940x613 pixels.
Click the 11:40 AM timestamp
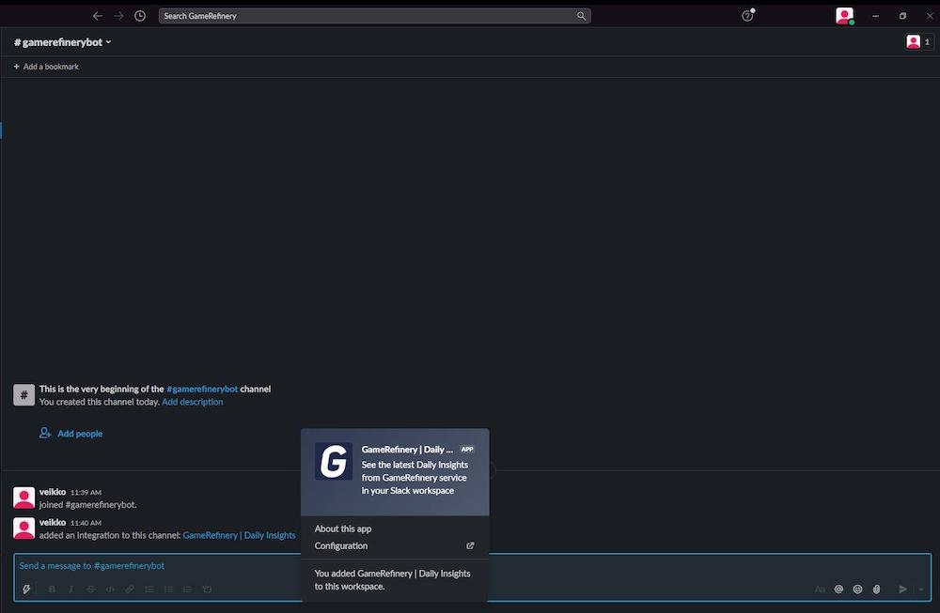pos(86,523)
